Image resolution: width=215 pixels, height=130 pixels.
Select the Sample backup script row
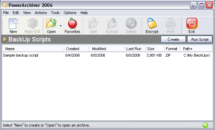(107, 55)
